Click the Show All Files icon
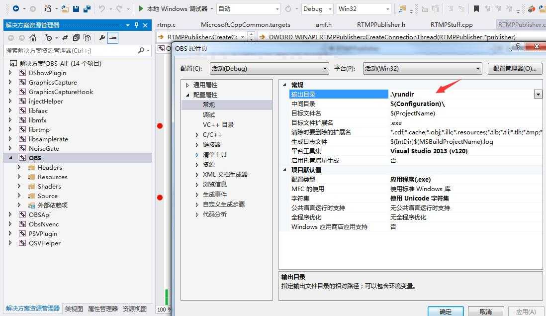The image size is (546, 316). pos(88,38)
